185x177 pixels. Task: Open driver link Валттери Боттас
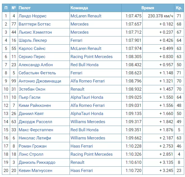(35, 24)
